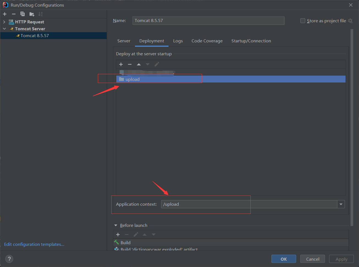Select Build 'dictionary:war exploded' artifact row
Image resolution: width=359 pixels, height=267 pixels.
pyautogui.click(x=231, y=249)
